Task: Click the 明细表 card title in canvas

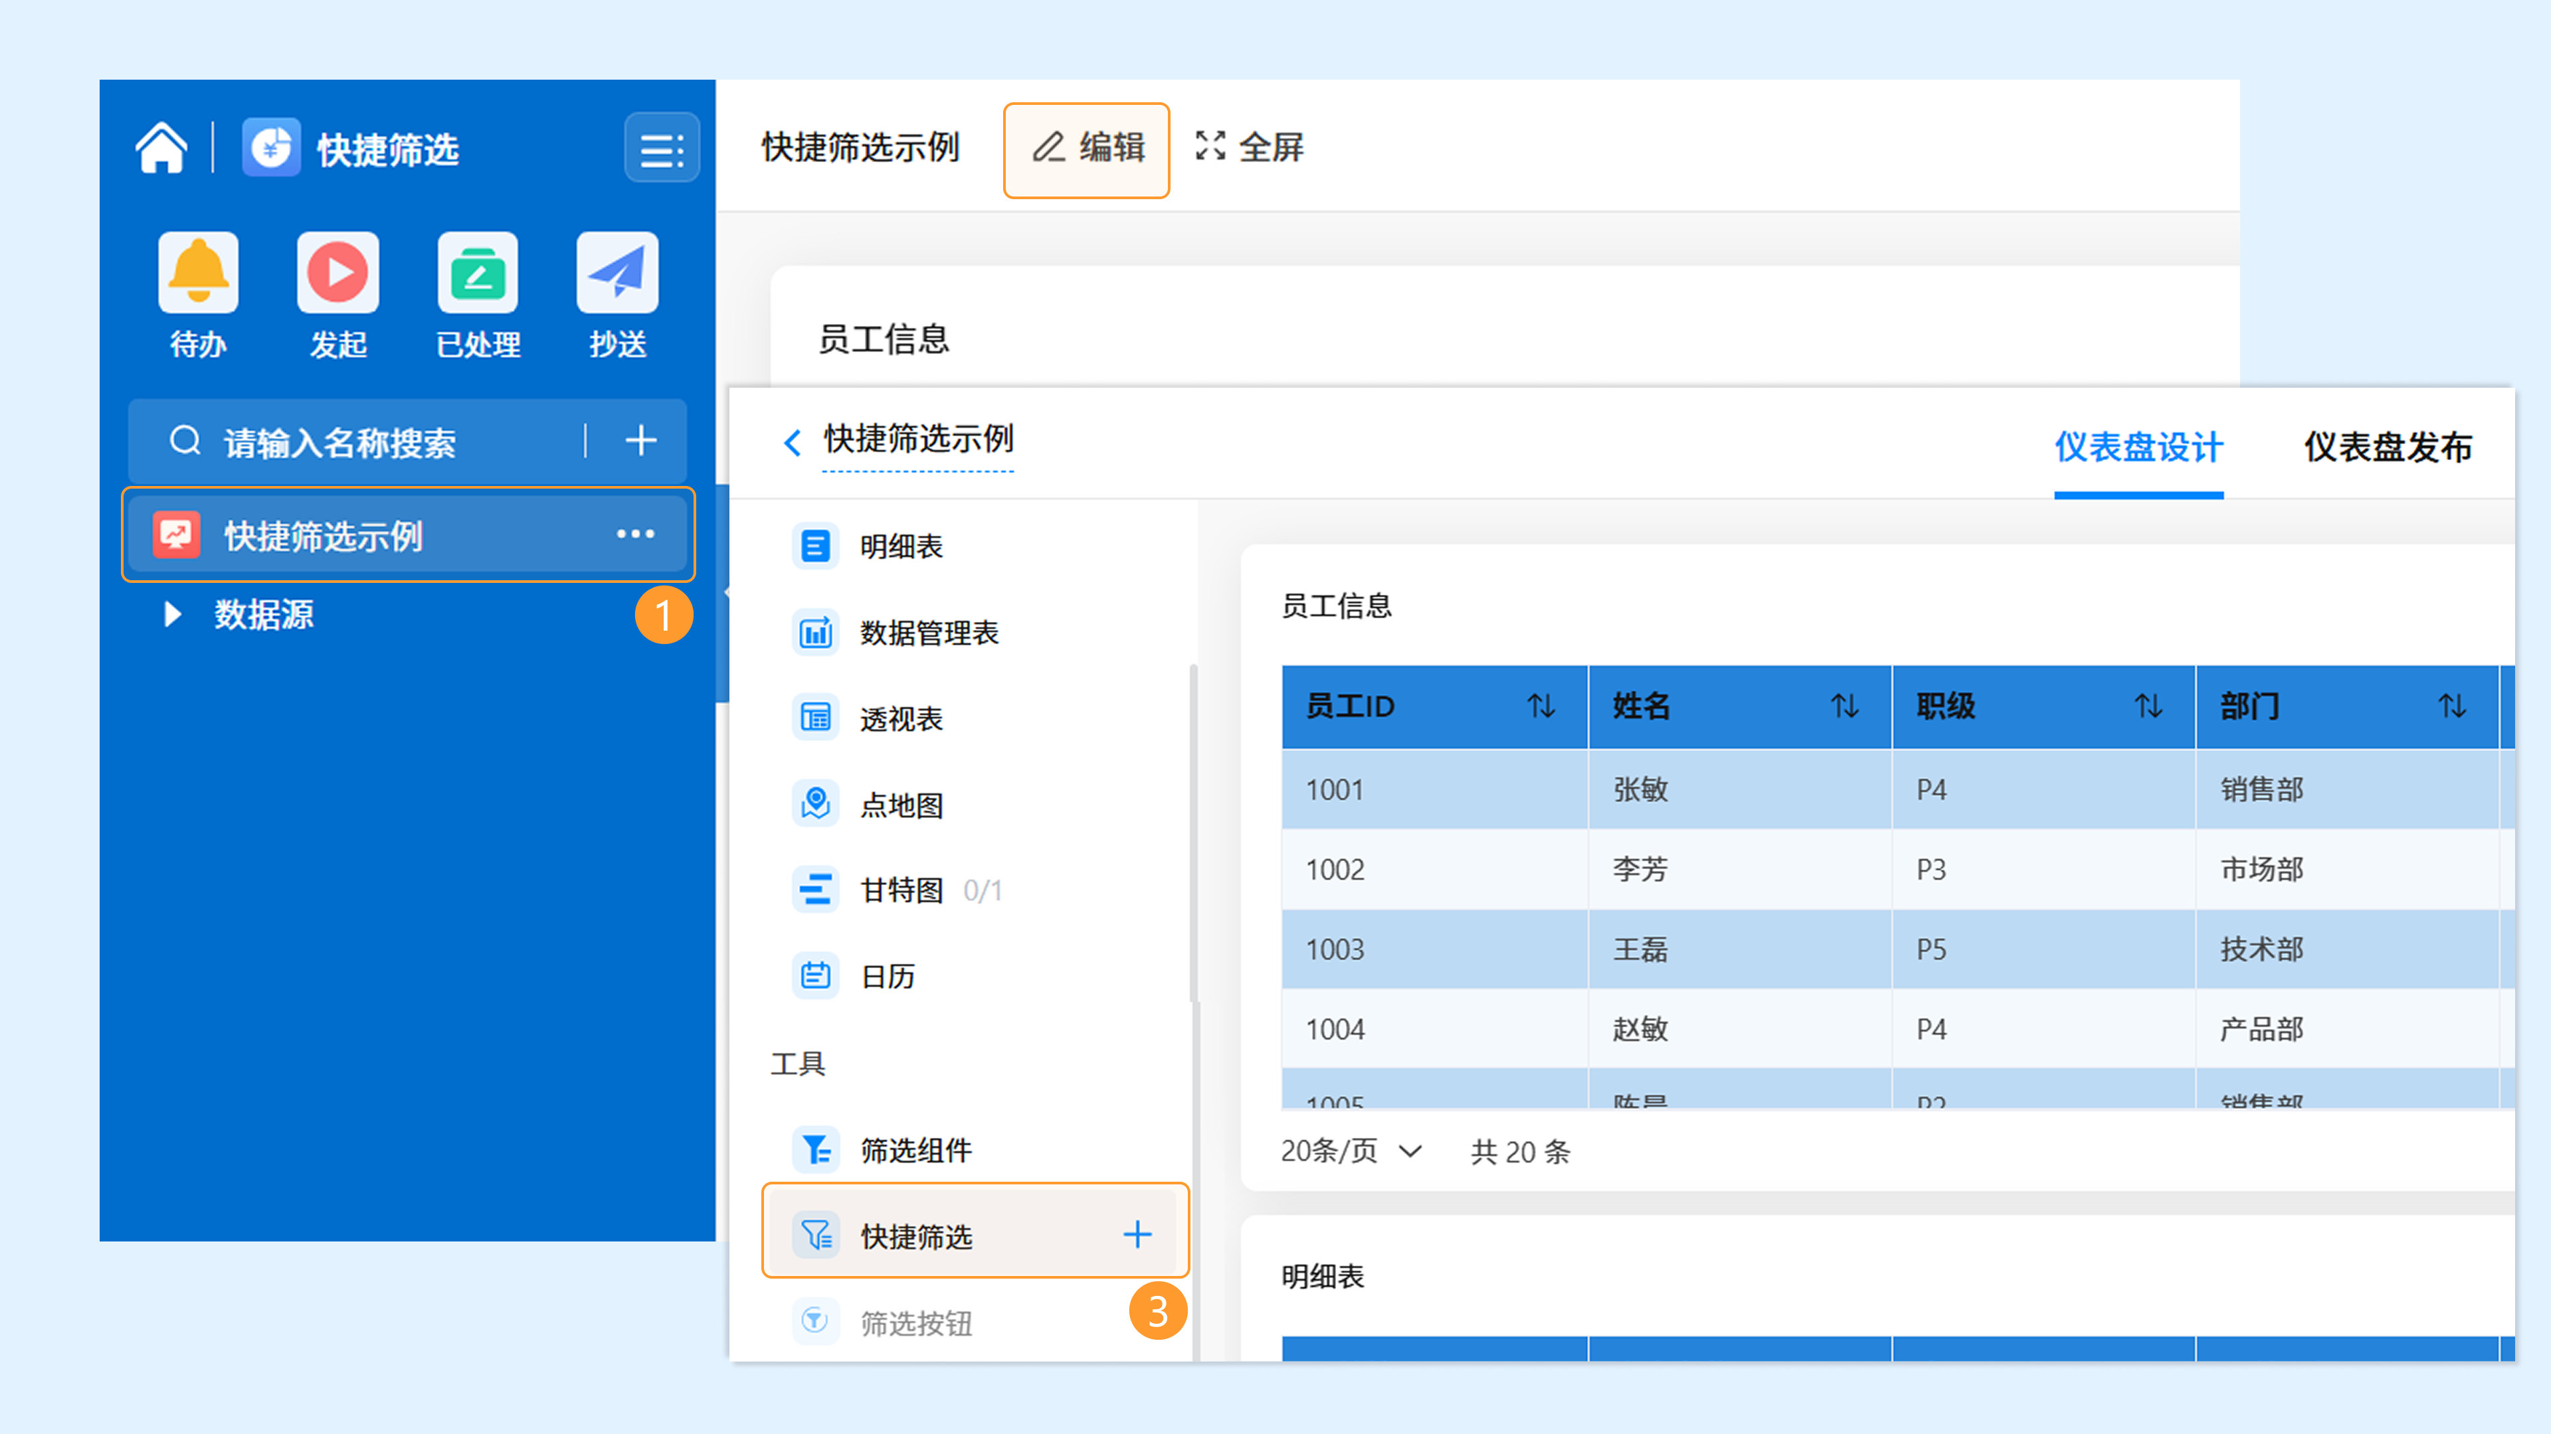Action: pos(1323,1277)
